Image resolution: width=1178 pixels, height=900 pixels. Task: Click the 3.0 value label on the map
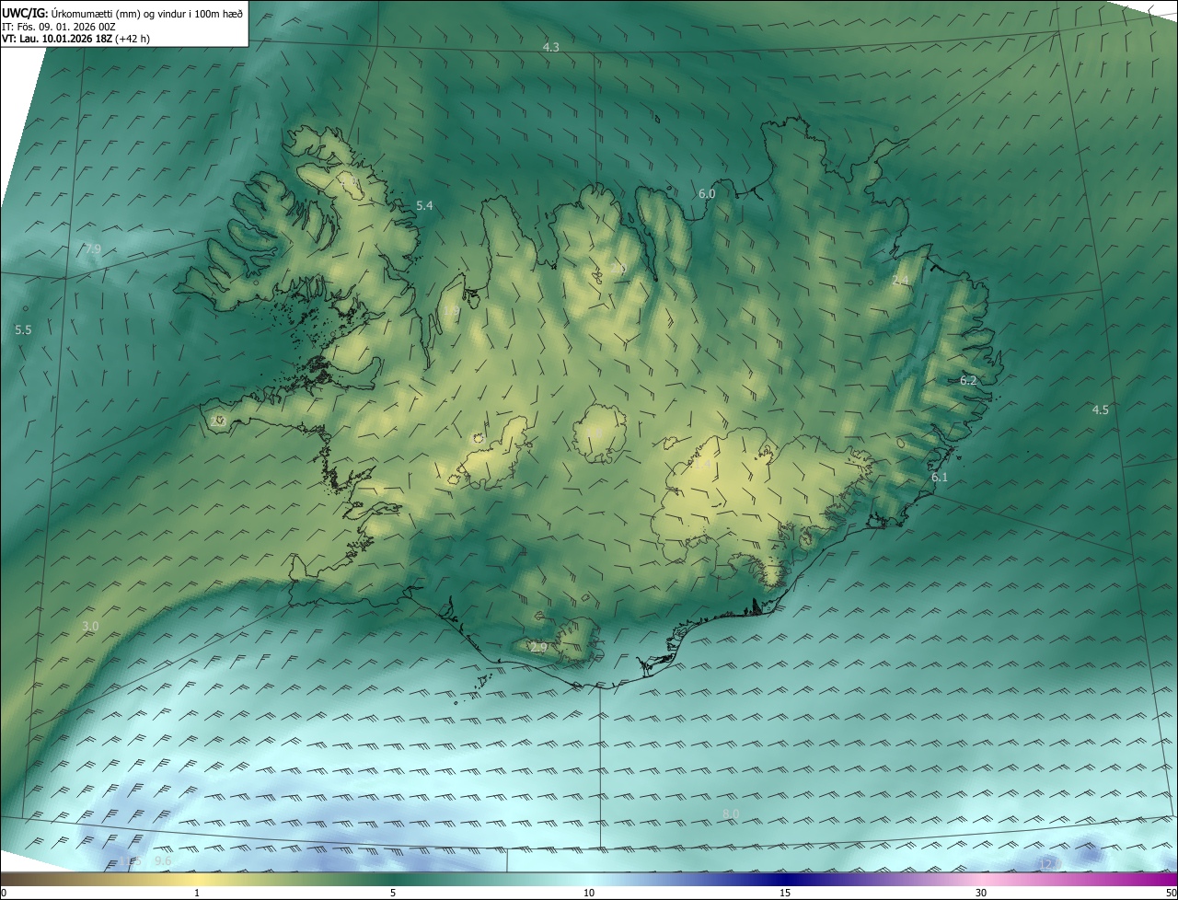[x=90, y=626]
